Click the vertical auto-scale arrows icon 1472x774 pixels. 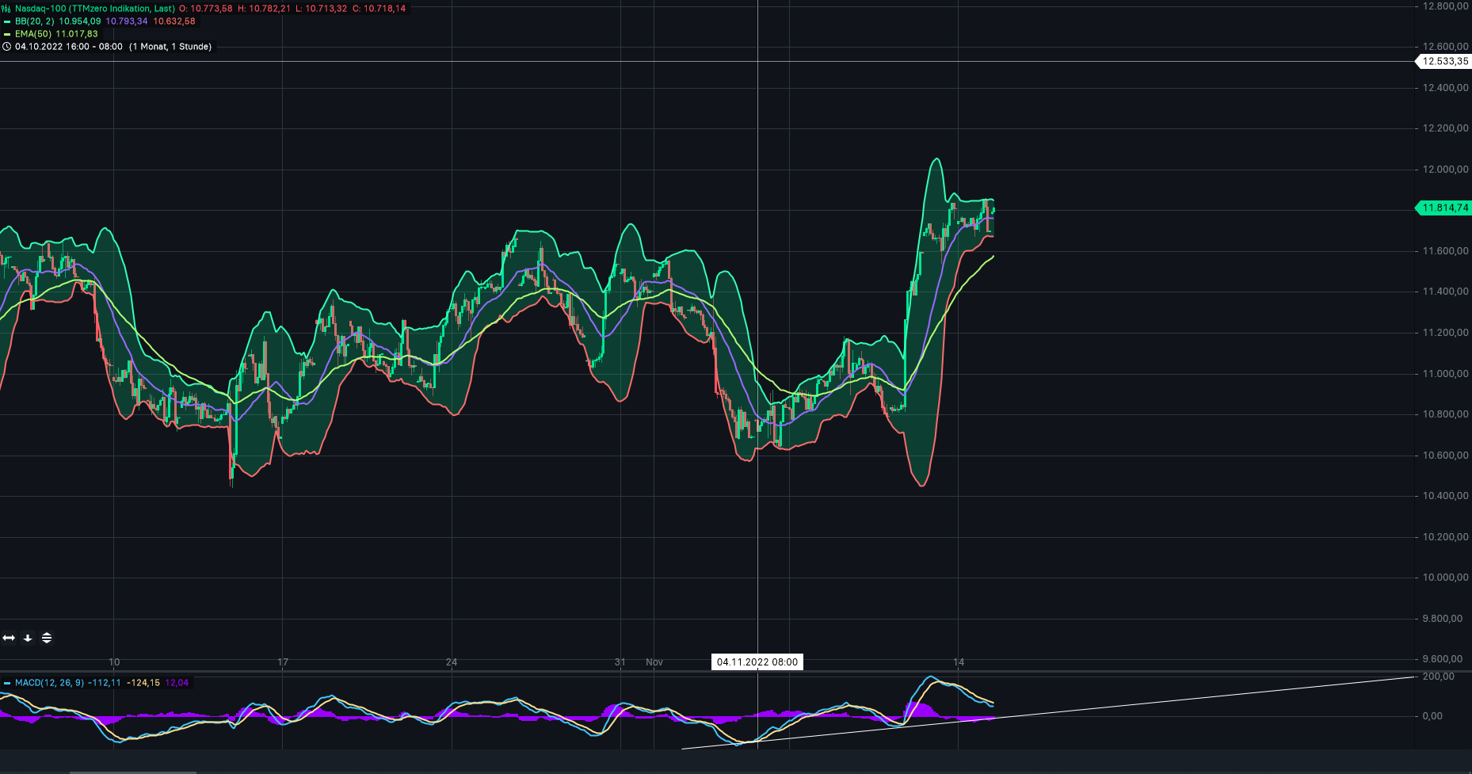(47, 638)
